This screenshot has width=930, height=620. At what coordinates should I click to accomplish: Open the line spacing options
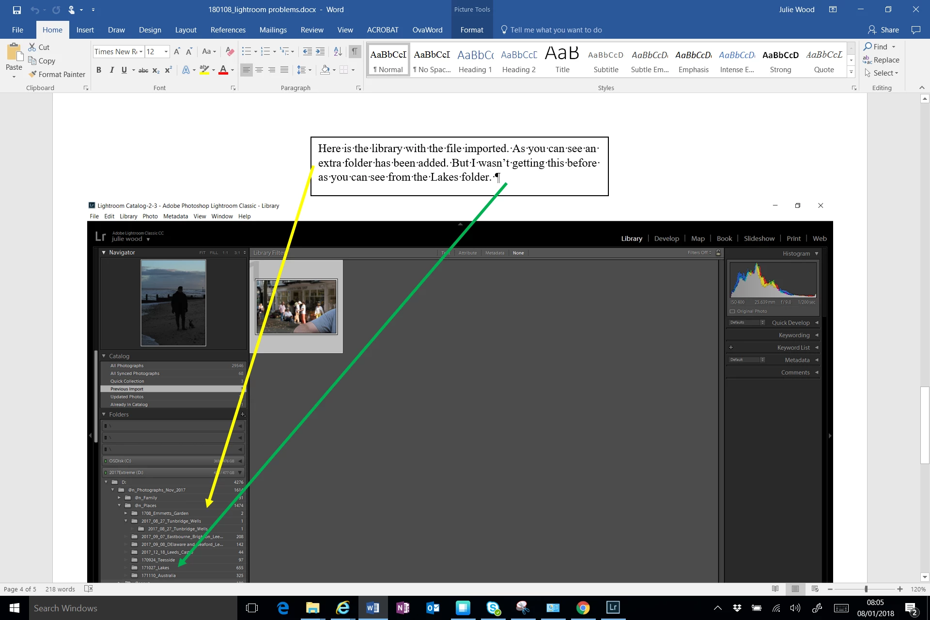coord(302,70)
